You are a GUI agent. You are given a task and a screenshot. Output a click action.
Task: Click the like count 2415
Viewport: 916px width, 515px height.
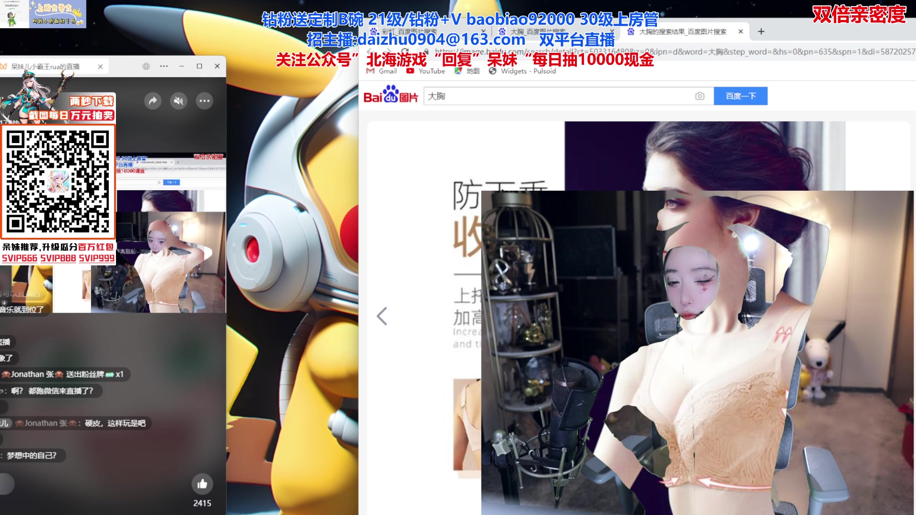click(x=202, y=503)
